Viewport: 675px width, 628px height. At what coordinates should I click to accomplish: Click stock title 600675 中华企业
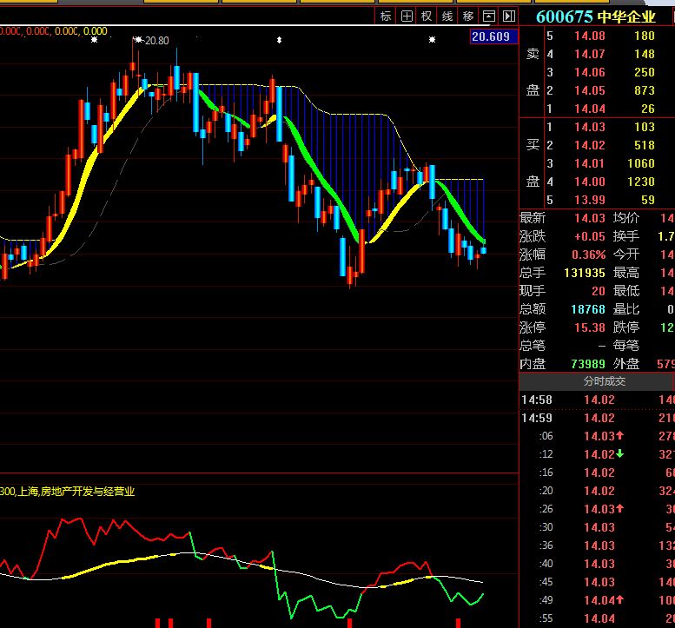coord(596,17)
